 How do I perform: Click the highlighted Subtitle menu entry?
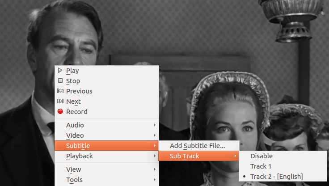(x=78, y=146)
